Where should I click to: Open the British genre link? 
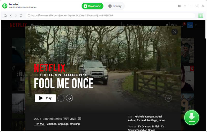[x=156, y=127]
